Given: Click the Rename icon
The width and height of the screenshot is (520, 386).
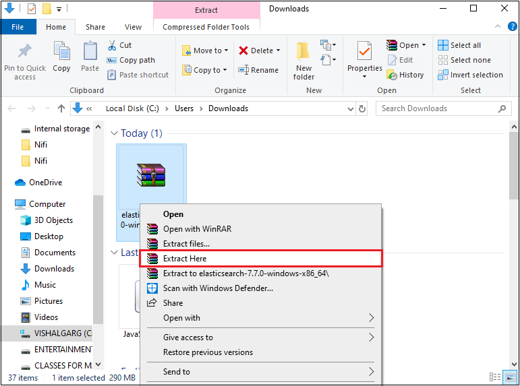Looking at the screenshot, I should click(243, 70).
